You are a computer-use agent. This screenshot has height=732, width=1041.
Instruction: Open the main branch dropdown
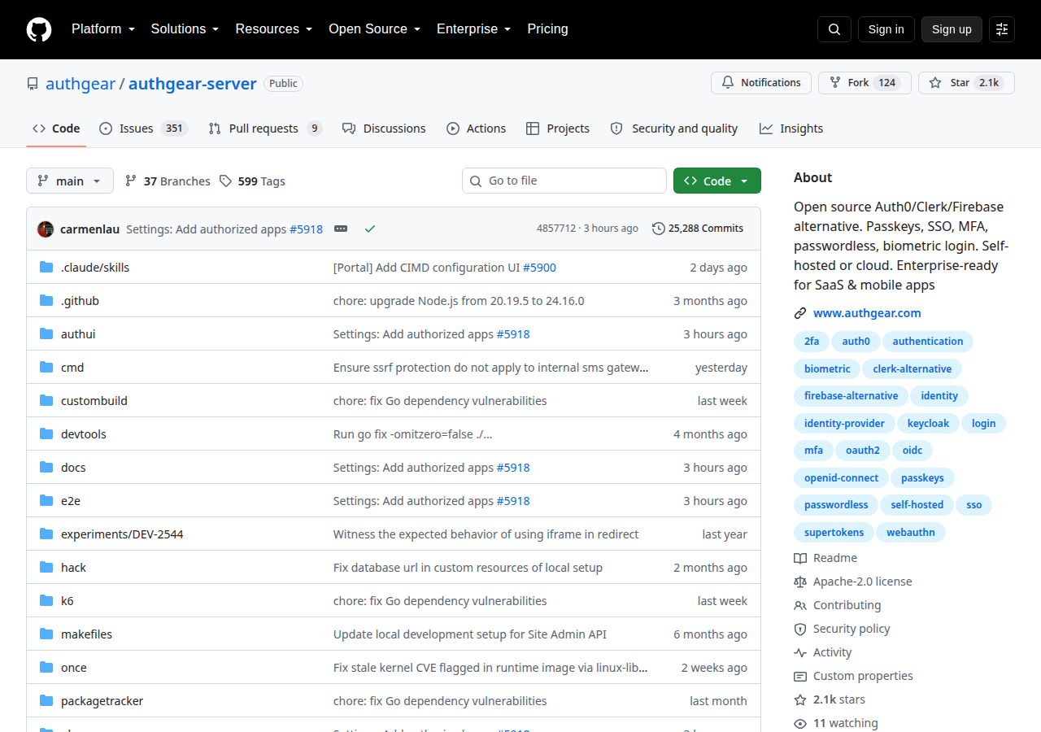(70, 181)
